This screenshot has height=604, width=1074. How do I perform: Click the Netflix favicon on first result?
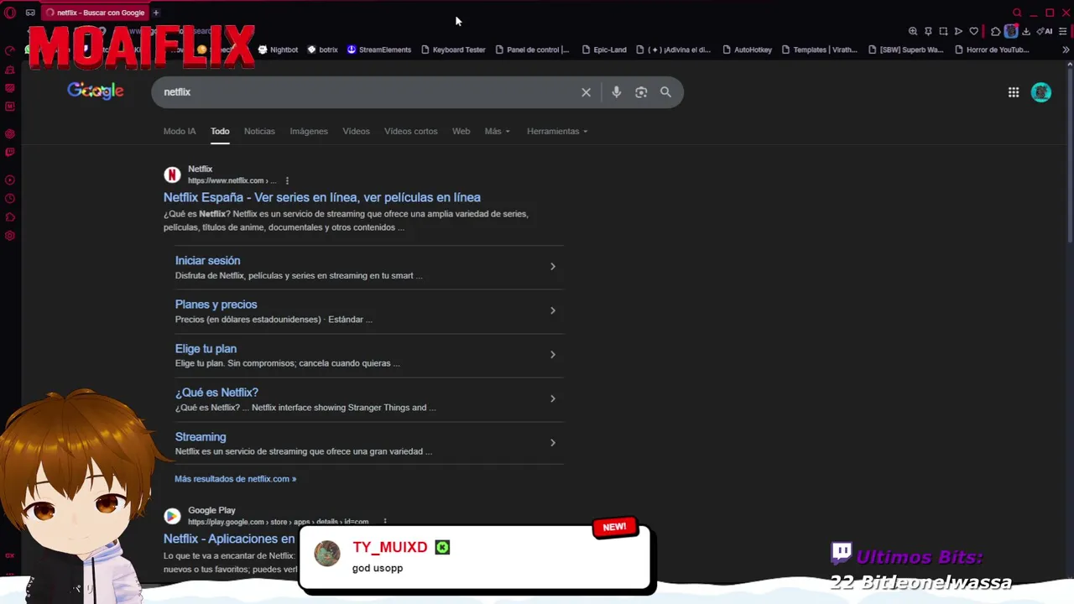(x=172, y=174)
